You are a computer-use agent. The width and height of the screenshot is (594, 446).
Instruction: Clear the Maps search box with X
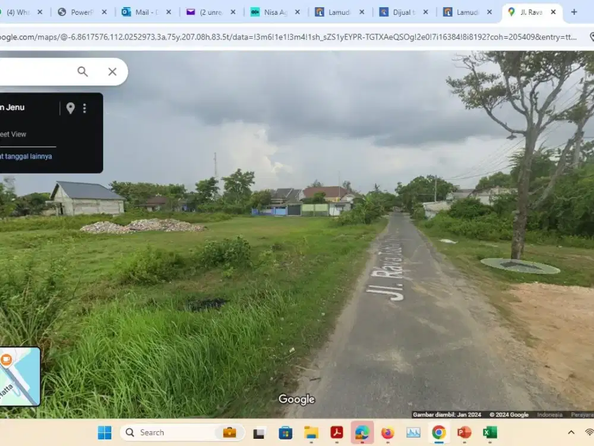coord(112,71)
